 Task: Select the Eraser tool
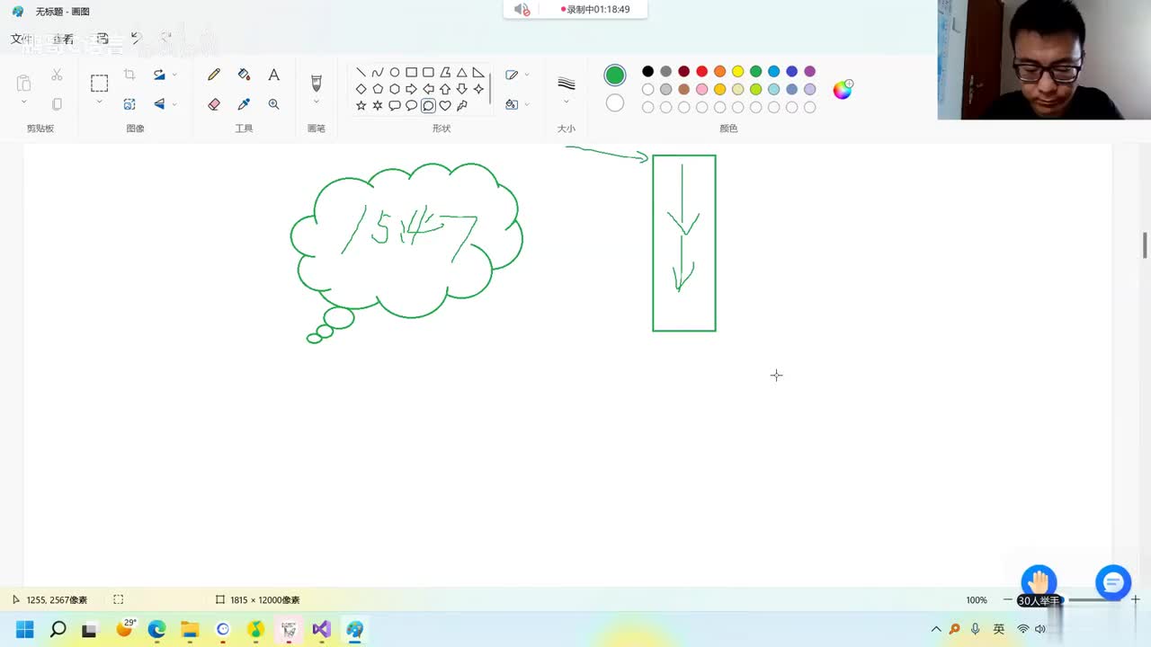[x=214, y=104]
